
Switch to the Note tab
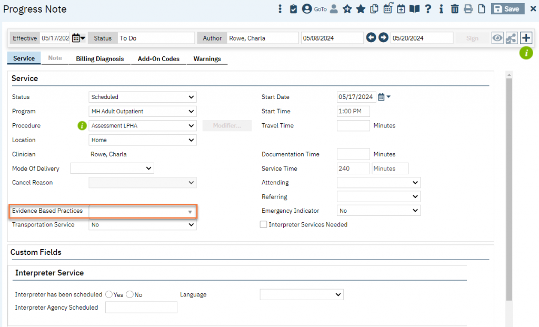55,58
